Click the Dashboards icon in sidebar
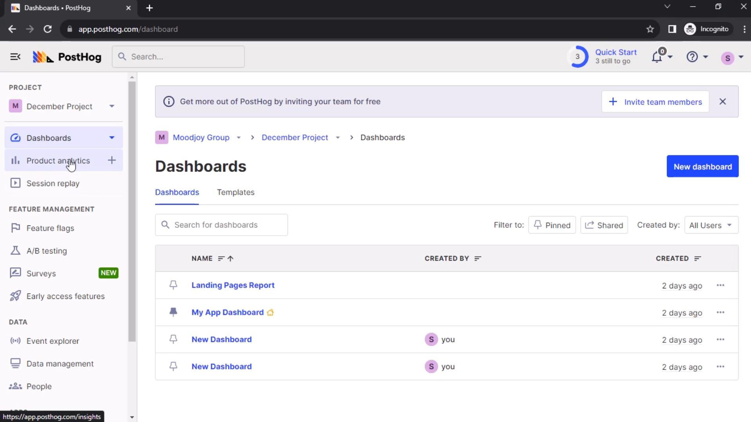Viewport: 751px width, 422px height. click(x=15, y=138)
